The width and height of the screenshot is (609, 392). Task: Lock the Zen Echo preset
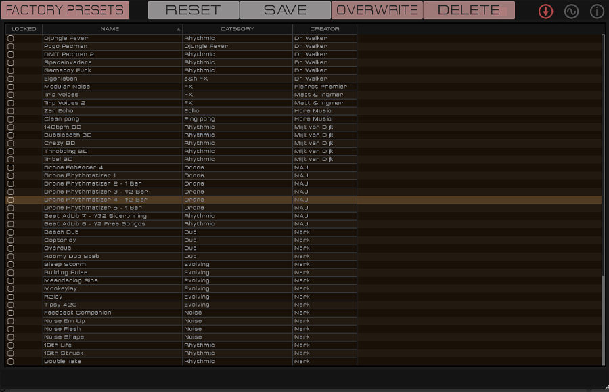(10, 111)
